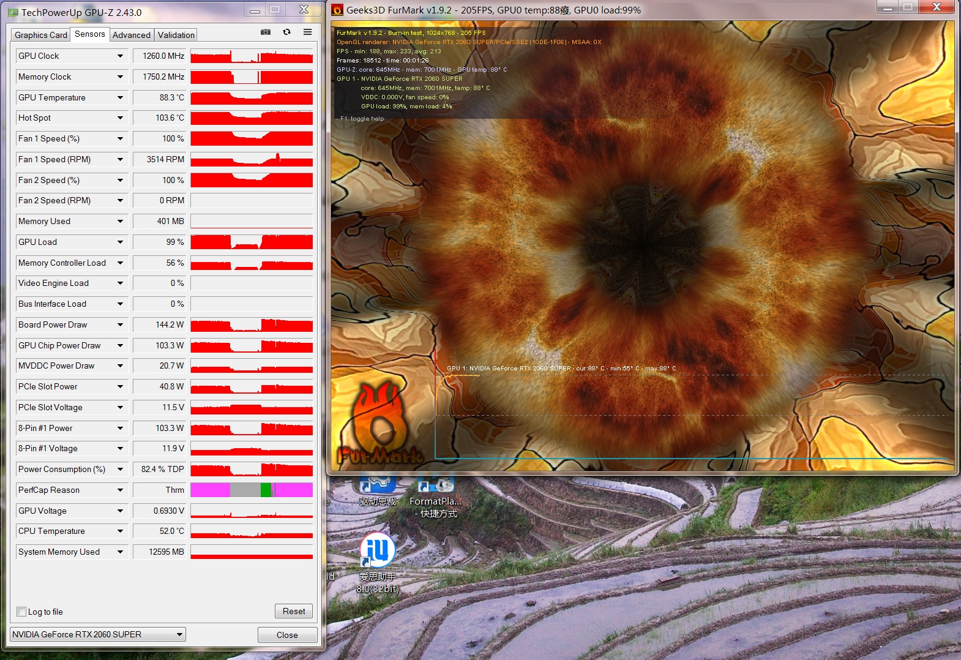The image size is (961, 660).
Task: Click the Video Engine Load label
Action: click(53, 283)
